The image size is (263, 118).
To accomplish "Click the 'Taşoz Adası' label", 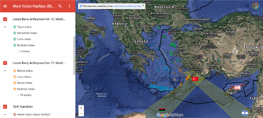I will (x=24, y=27).
